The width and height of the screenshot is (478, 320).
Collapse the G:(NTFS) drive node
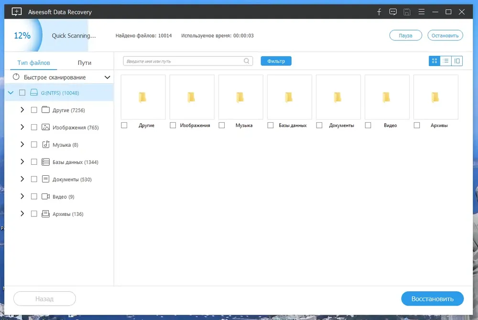(x=11, y=93)
